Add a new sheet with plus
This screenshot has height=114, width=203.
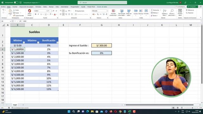click(x=23, y=105)
